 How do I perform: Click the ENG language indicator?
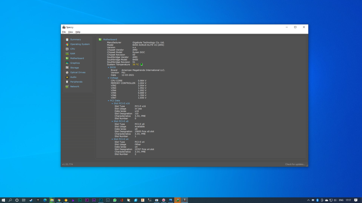click(341, 200)
